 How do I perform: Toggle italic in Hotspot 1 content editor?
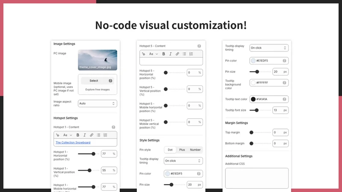click(85, 135)
